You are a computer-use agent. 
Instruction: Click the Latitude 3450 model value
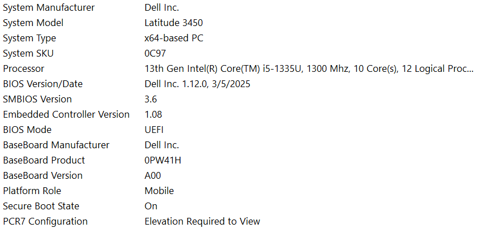point(173,23)
